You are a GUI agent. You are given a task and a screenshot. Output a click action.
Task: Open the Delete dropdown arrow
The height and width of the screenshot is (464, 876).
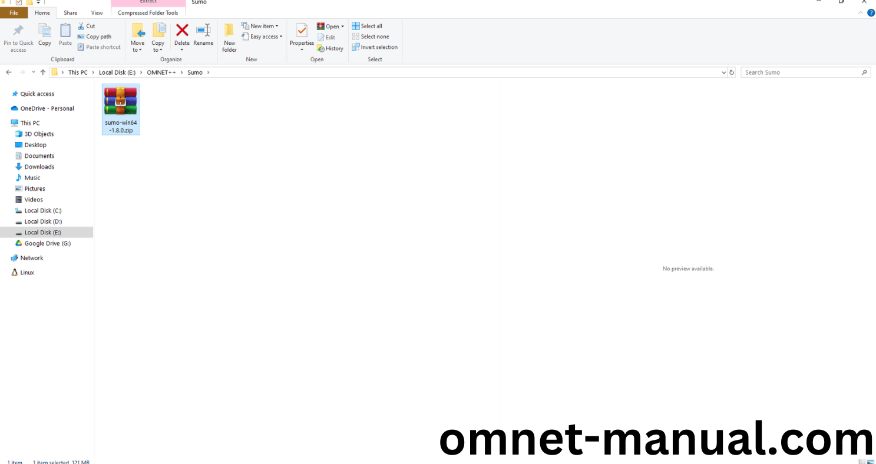[182, 50]
